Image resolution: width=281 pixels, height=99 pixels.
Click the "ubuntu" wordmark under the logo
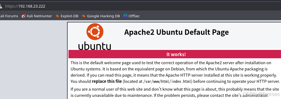[x=95, y=46]
